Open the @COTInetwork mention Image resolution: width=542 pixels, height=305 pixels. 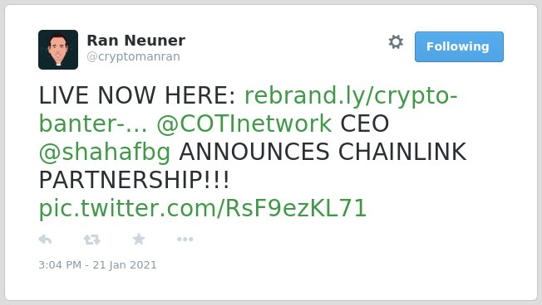pos(244,123)
